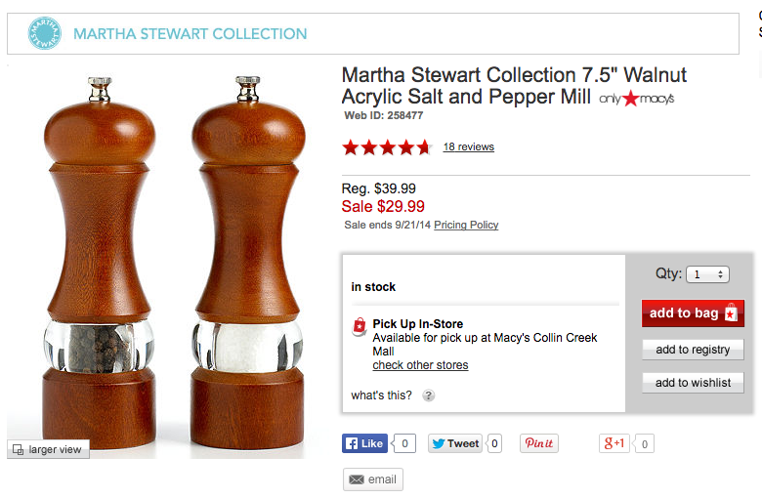Click the larger view magnifier icon
The image size is (762, 499).
19,449
